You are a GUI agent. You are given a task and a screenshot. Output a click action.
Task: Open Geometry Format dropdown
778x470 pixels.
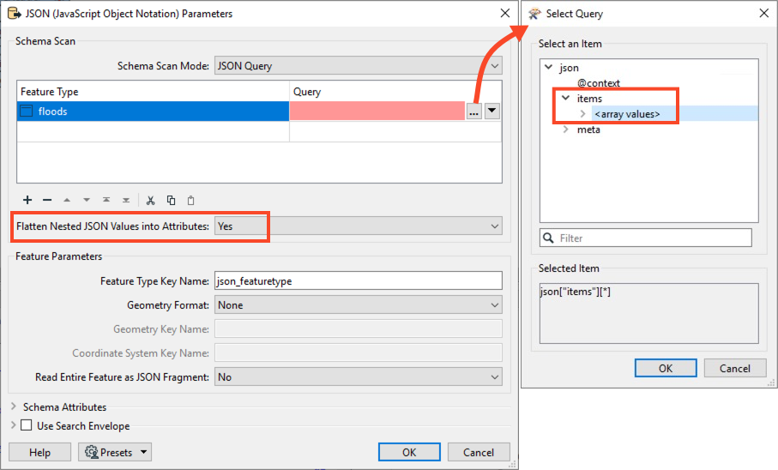(x=359, y=304)
